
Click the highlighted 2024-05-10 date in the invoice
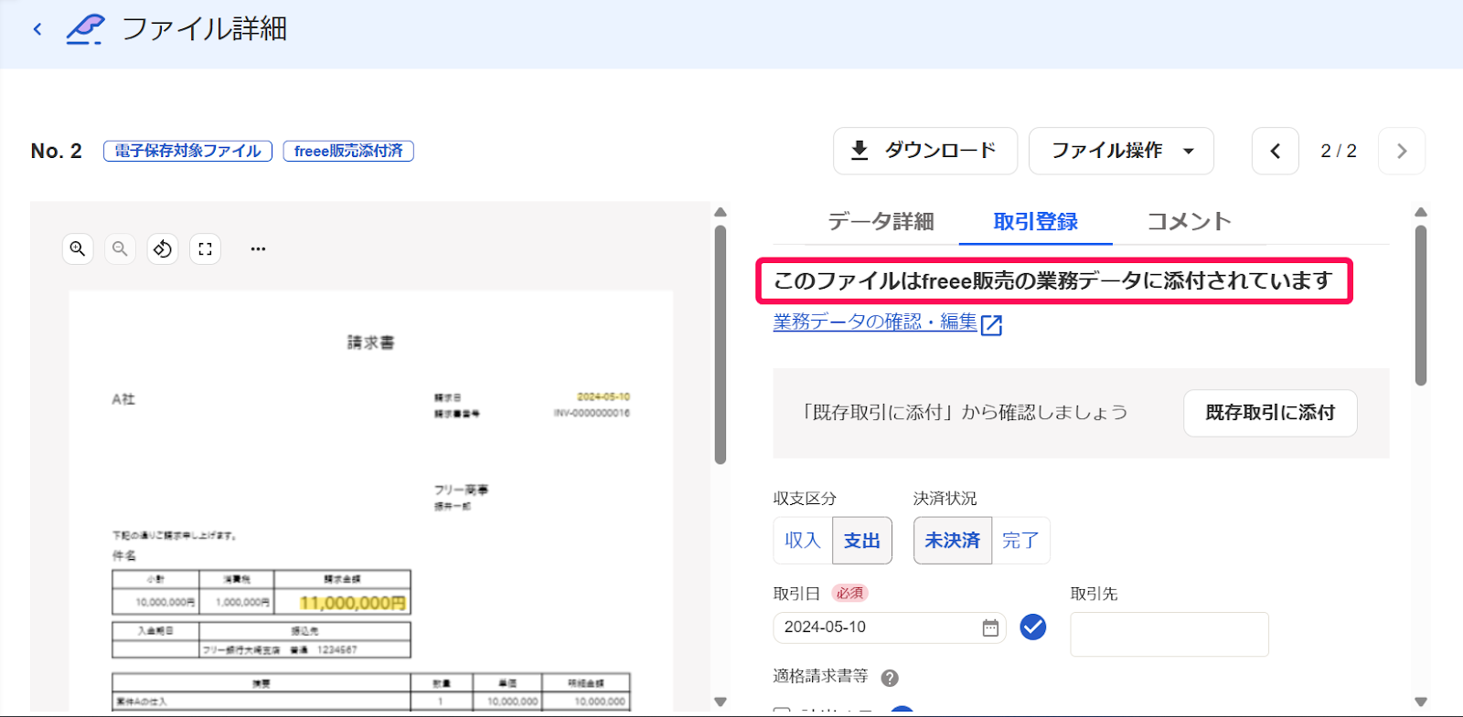pyautogui.click(x=603, y=396)
